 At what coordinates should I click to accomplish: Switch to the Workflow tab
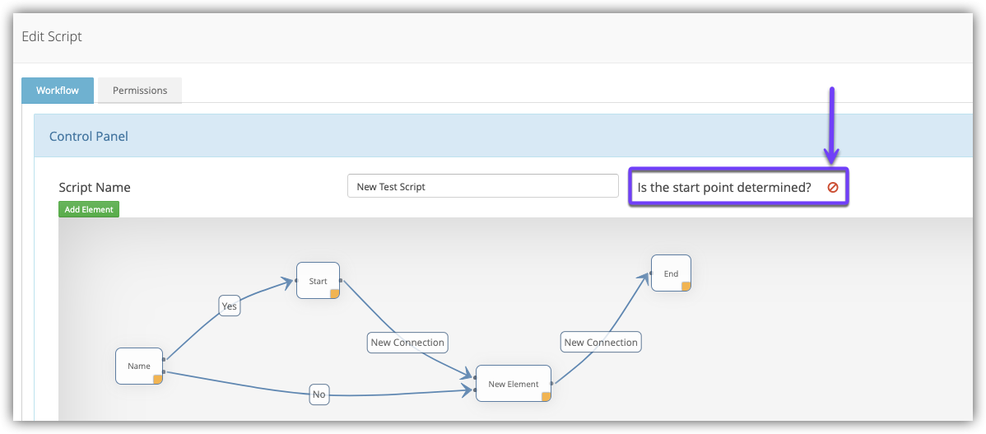58,91
